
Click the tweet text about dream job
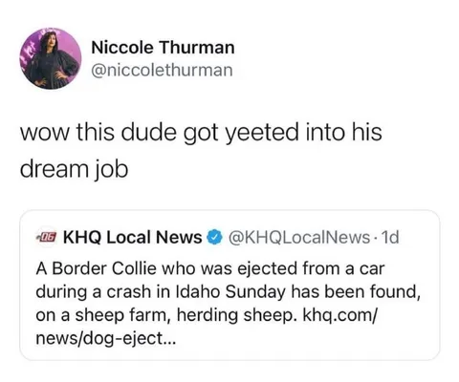click(x=201, y=150)
